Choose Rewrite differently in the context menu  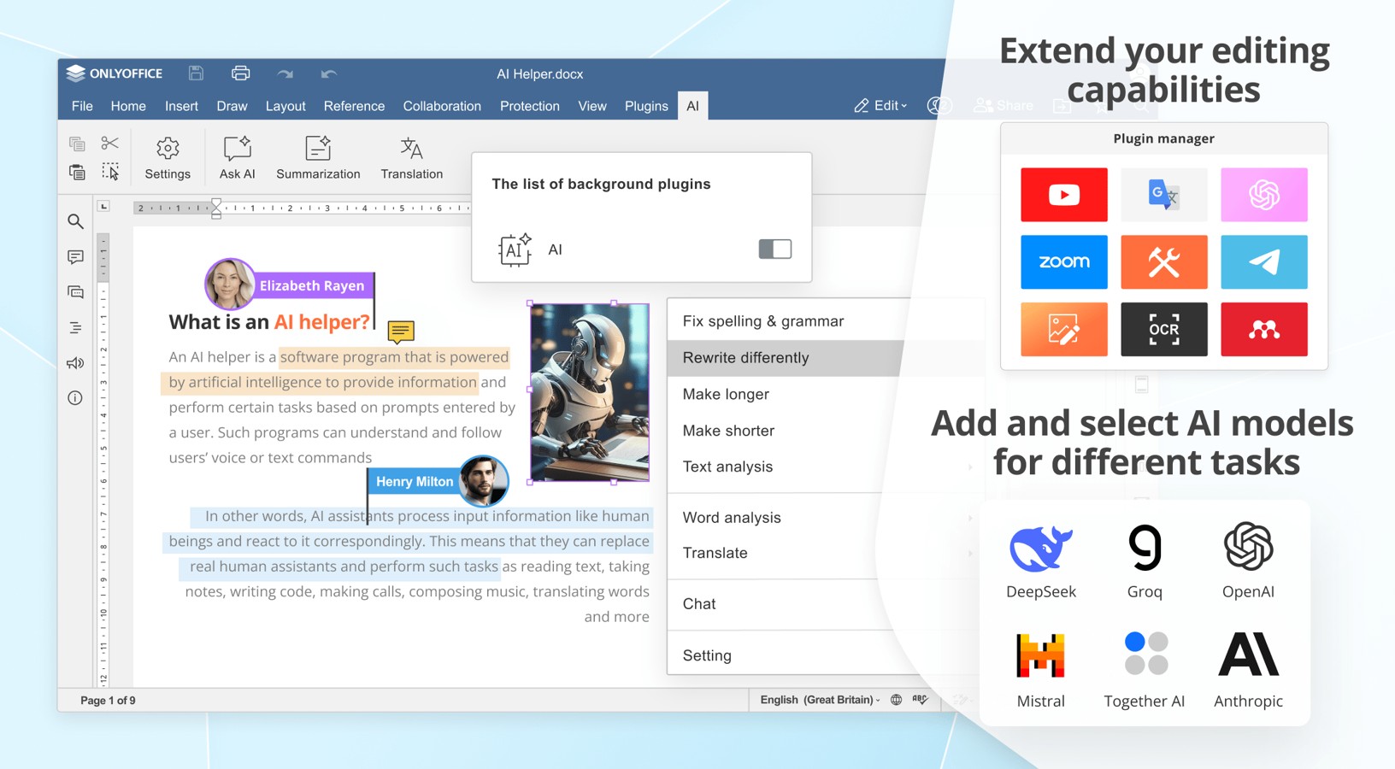pyautogui.click(x=785, y=358)
